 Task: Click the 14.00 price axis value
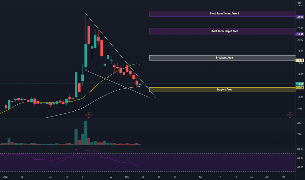(x=300, y=74)
